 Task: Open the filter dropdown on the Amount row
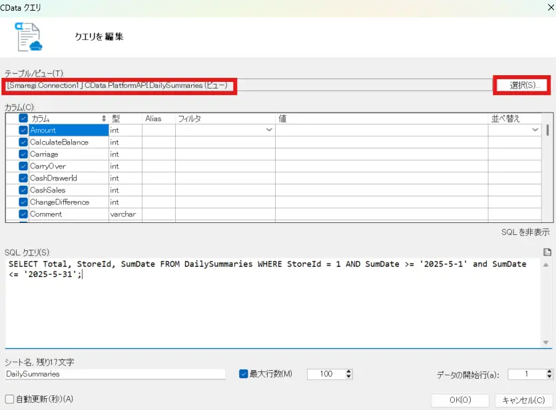click(x=269, y=130)
